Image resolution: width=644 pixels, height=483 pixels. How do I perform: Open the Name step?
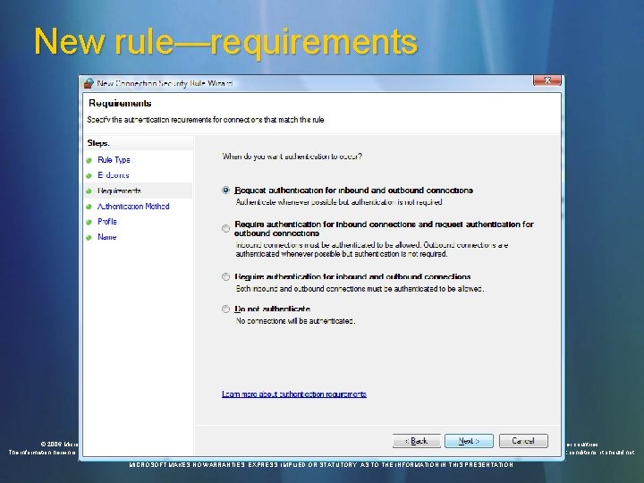click(x=106, y=237)
